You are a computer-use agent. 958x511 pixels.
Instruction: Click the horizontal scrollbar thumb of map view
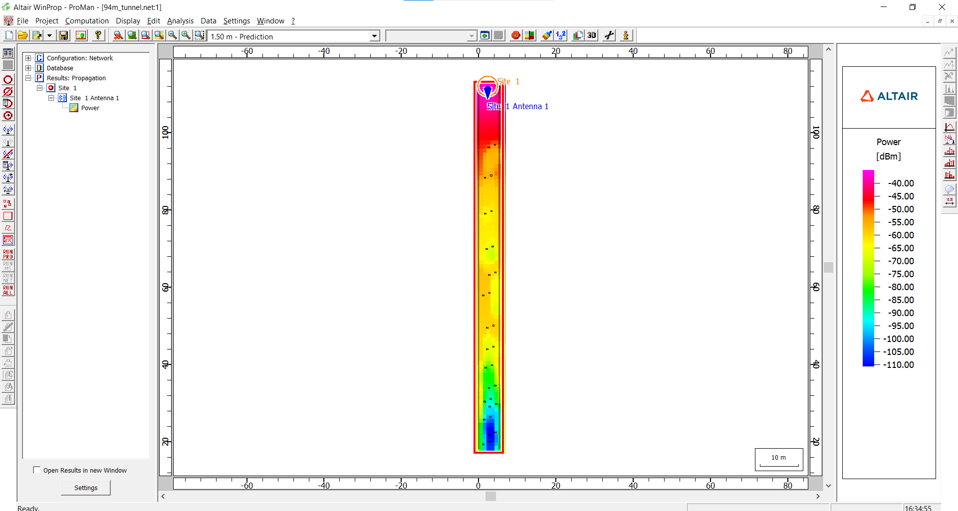point(490,496)
